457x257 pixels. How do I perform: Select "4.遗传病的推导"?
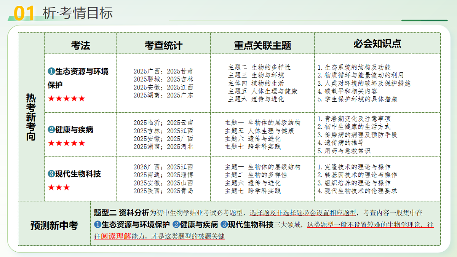[341, 143]
